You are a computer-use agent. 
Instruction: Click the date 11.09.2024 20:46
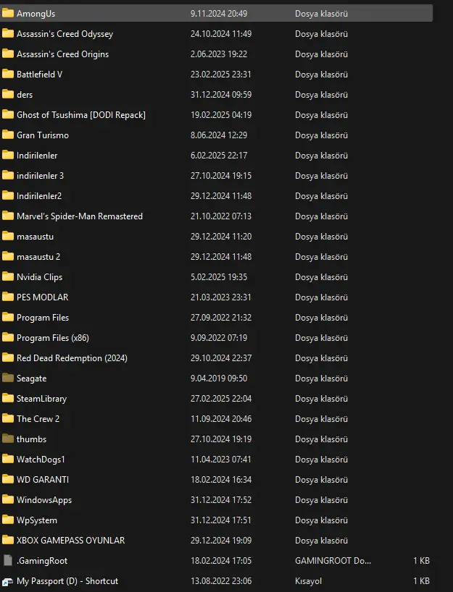221,419
